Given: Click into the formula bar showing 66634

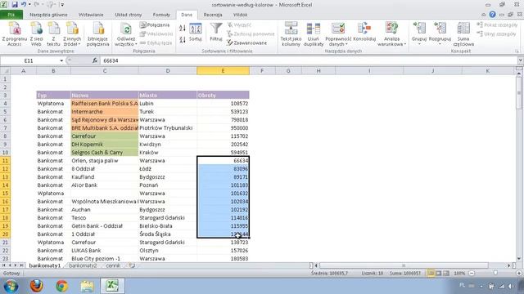Looking at the screenshot, I should [309, 60].
